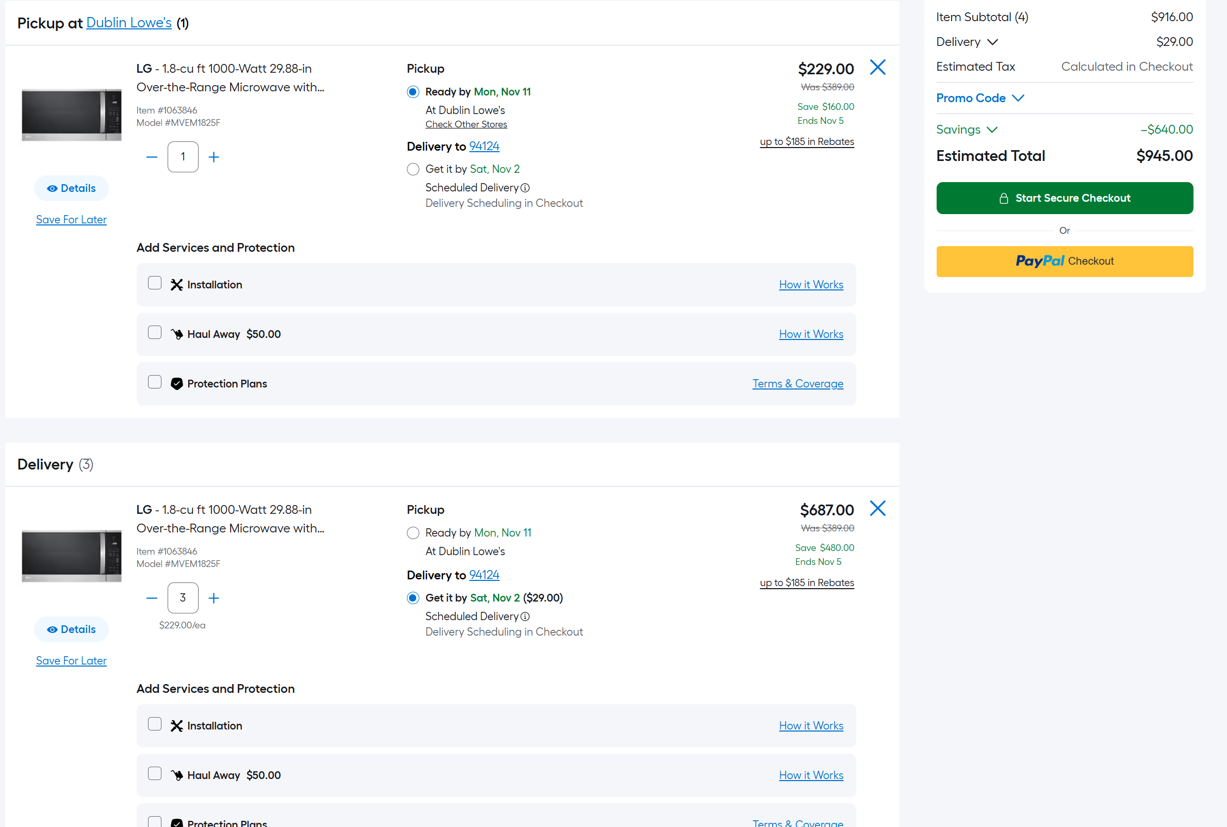Select Ready by Mon, Nov 11 for delivery item

[413, 533]
